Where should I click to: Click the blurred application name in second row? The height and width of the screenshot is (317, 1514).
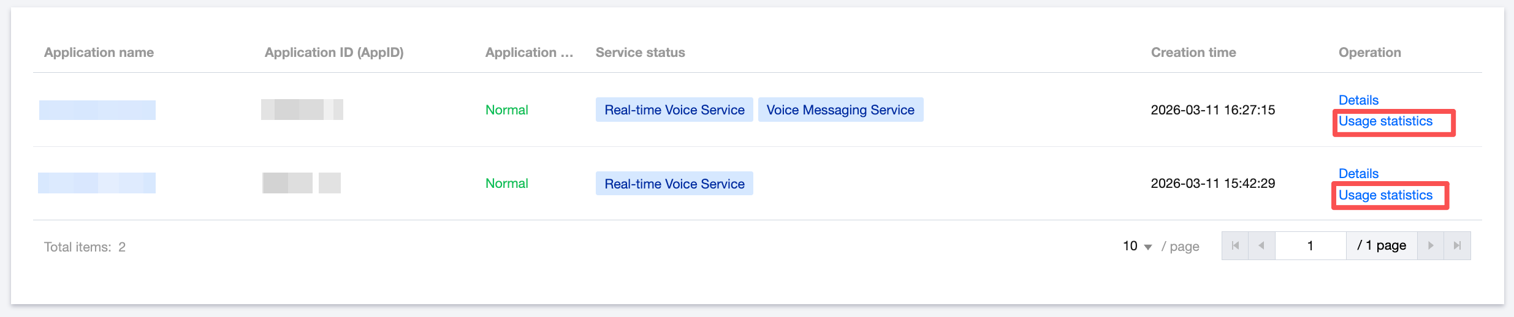tap(97, 183)
